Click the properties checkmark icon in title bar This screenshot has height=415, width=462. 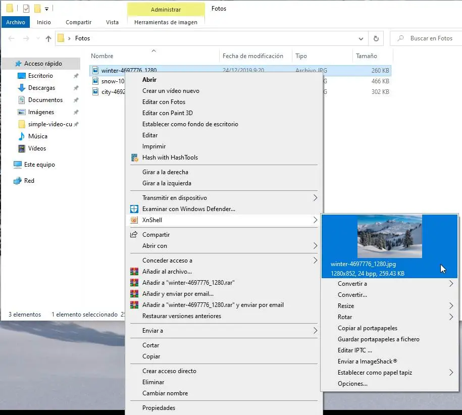point(26,9)
